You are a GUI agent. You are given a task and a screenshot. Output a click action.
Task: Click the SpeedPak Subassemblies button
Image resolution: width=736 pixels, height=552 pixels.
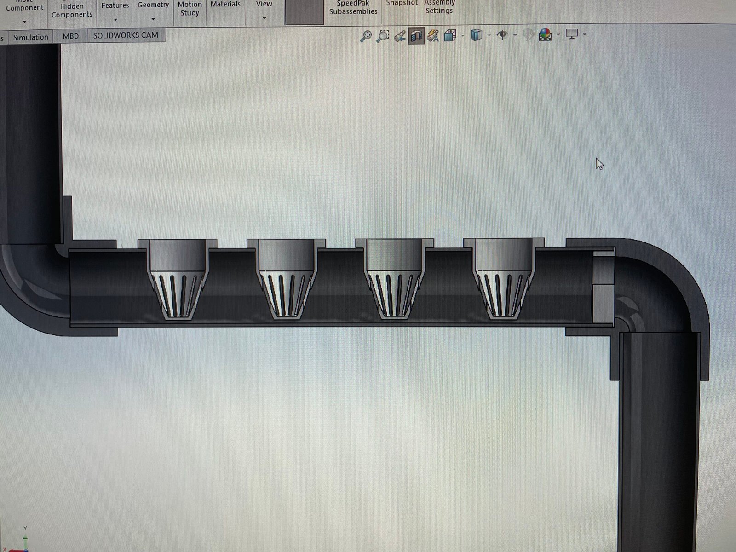[x=353, y=7]
